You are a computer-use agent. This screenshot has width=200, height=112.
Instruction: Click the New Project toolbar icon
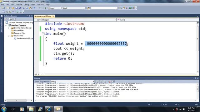tap(3, 8)
